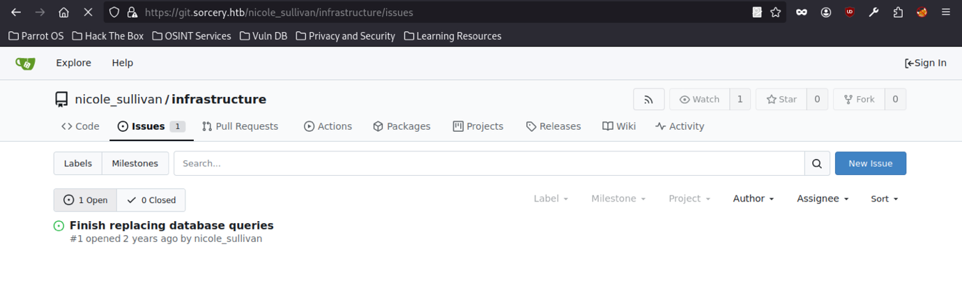Expand the Assignee filter dropdown
This screenshot has height=286, width=962.
pyautogui.click(x=822, y=199)
